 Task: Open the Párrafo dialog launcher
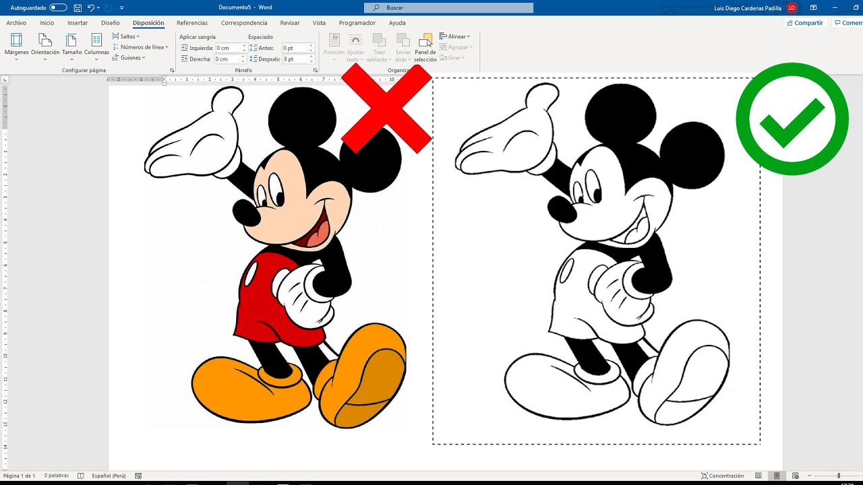[x=316, y=70]
